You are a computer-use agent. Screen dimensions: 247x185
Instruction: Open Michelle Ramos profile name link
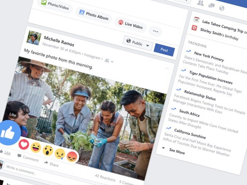tap(59, 41)
